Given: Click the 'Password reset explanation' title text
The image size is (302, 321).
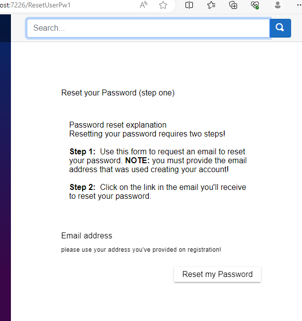Looking at the screenshot, I should pos(118,125).
